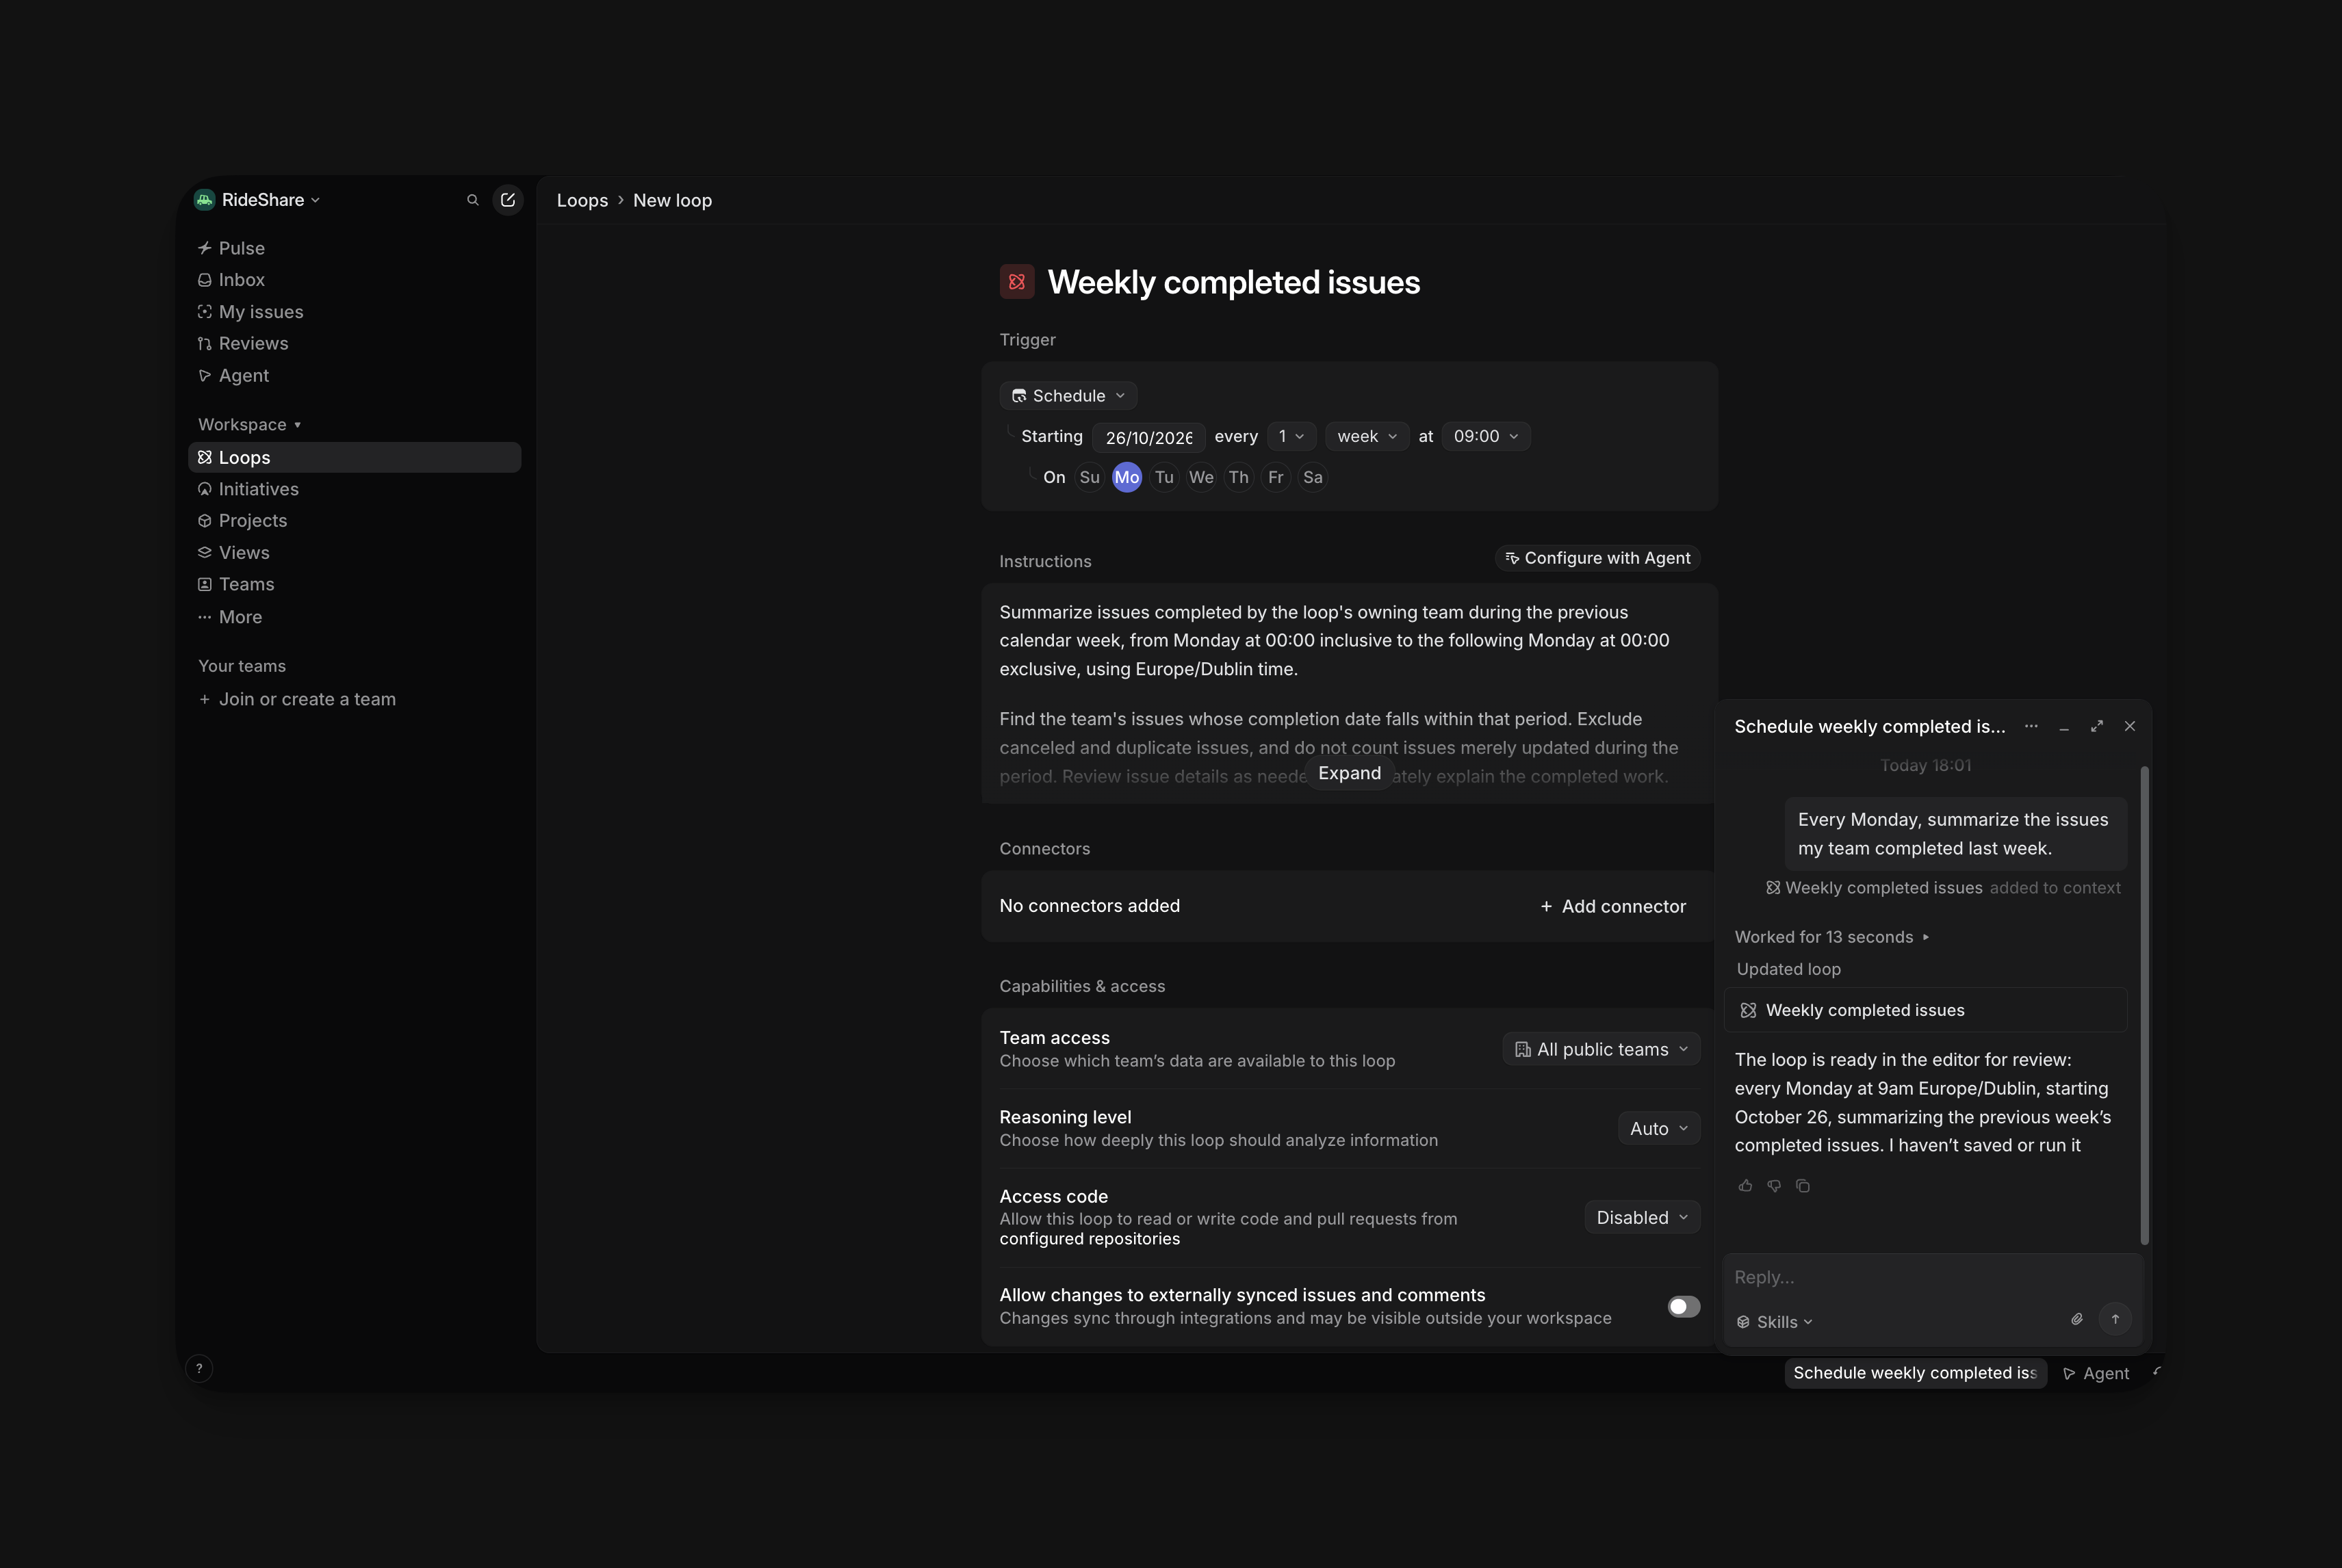This screenshot has height=1568, width=2342.
Task: Click the Pulse icon in sidebar
Action: tap(205, 248)
